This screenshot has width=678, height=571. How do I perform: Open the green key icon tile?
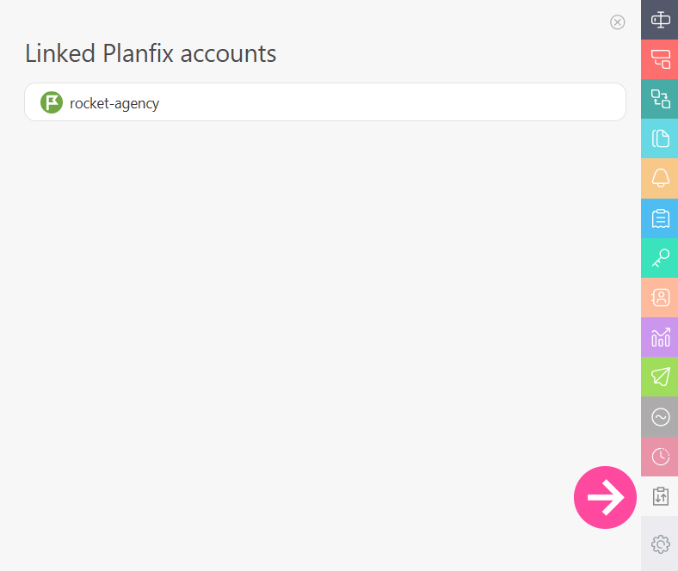(x=660, y=258)
